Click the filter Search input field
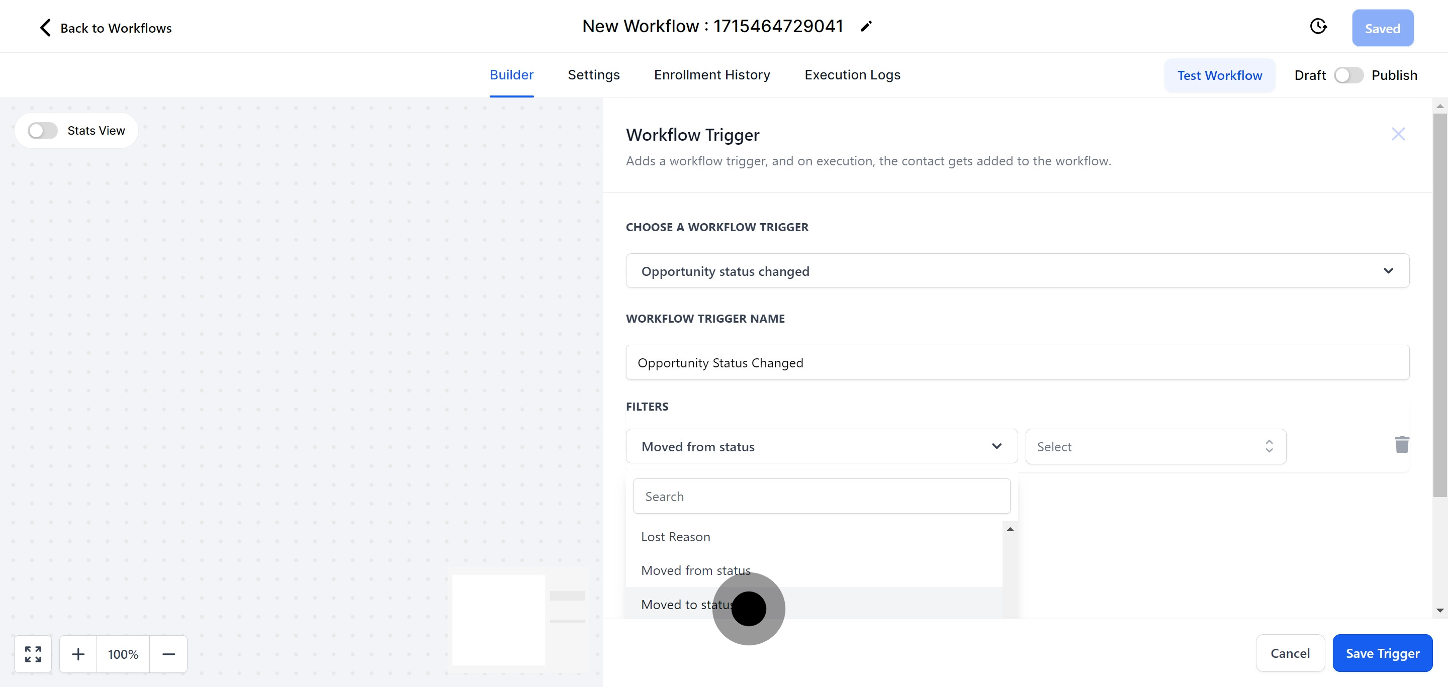1448x687 pixels. [x=821, y=496]
